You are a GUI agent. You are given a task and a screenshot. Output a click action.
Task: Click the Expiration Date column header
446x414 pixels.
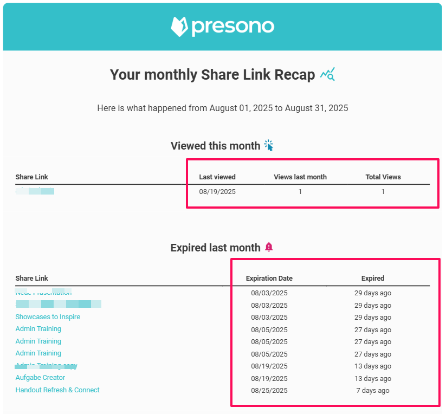point(269,279)
